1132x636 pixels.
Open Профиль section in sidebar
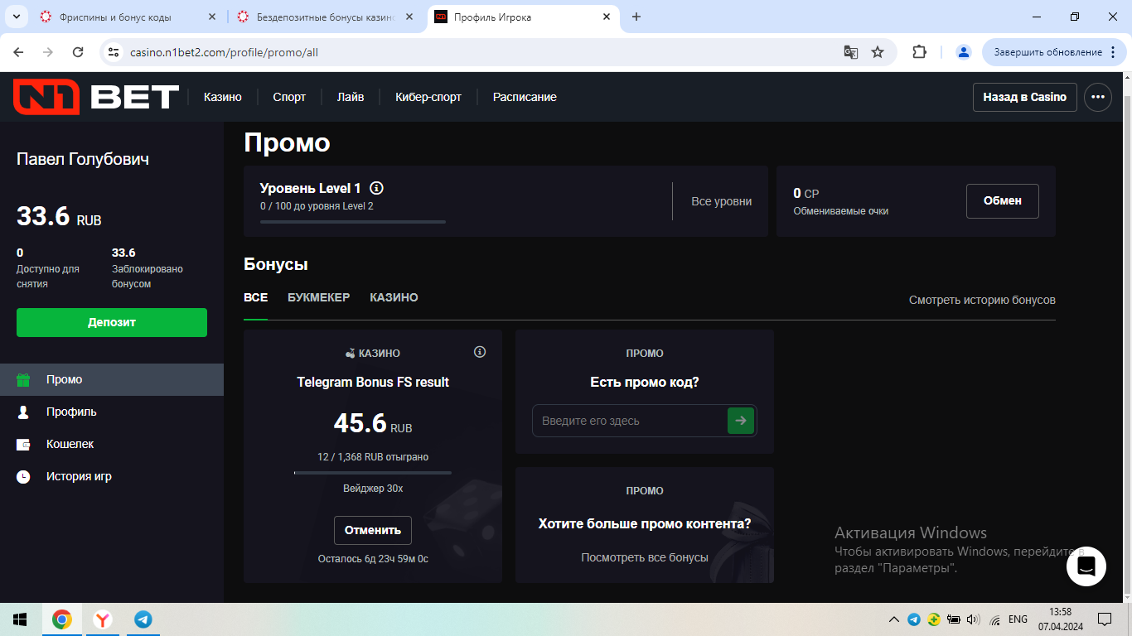71,412
